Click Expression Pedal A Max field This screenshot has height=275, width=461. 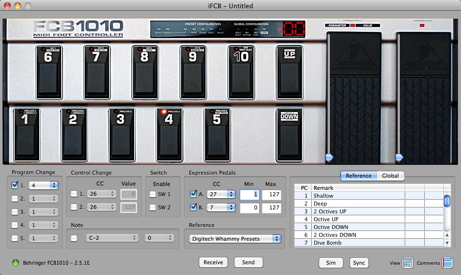tap(272, 194)
